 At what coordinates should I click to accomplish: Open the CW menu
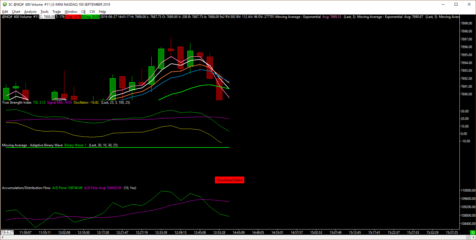(92, 12)
